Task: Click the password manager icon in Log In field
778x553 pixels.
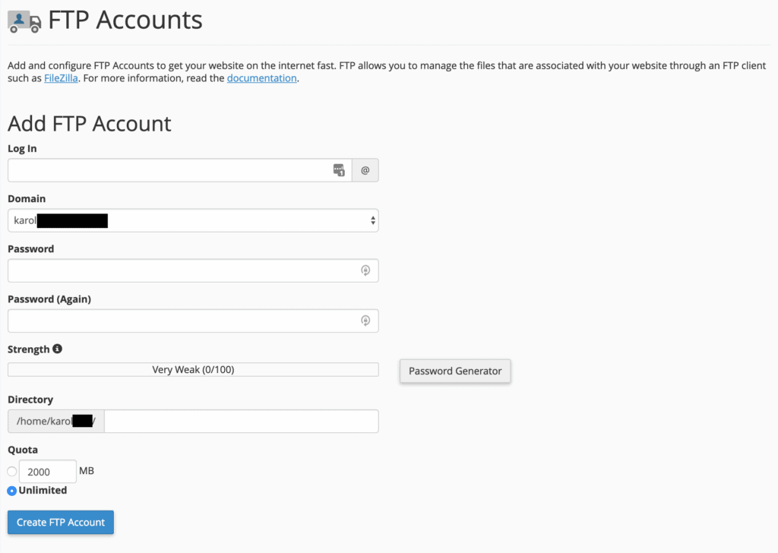Action: click(339, 171)
